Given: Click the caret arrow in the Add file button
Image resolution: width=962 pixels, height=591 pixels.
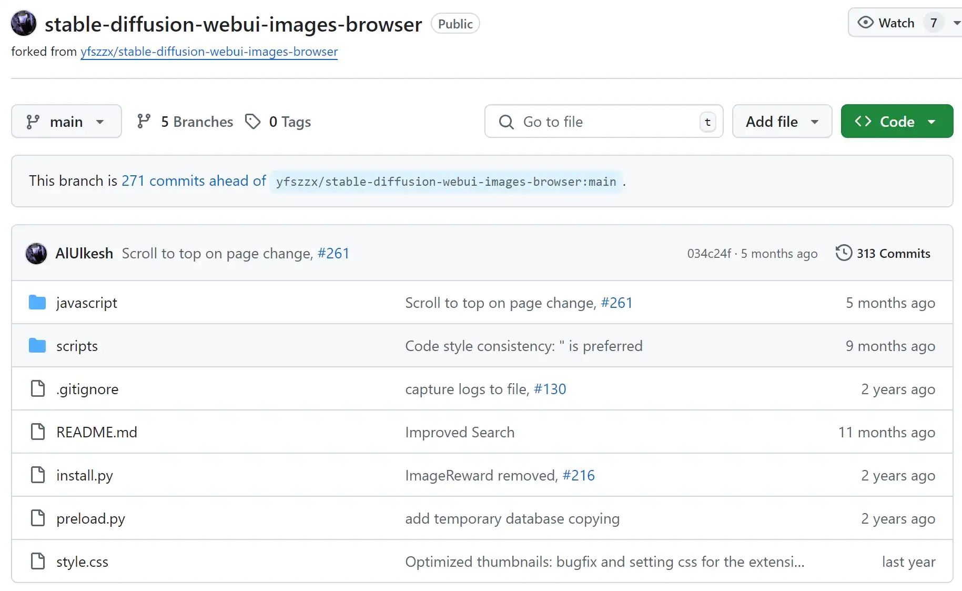Looking at the screenshot, I should (x=815, y=122).
